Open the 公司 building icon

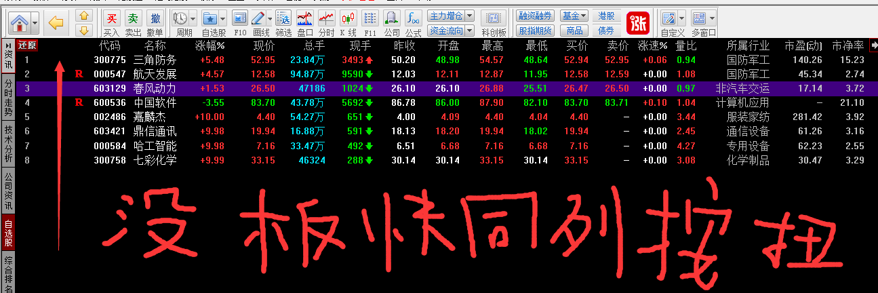point(392,18)
